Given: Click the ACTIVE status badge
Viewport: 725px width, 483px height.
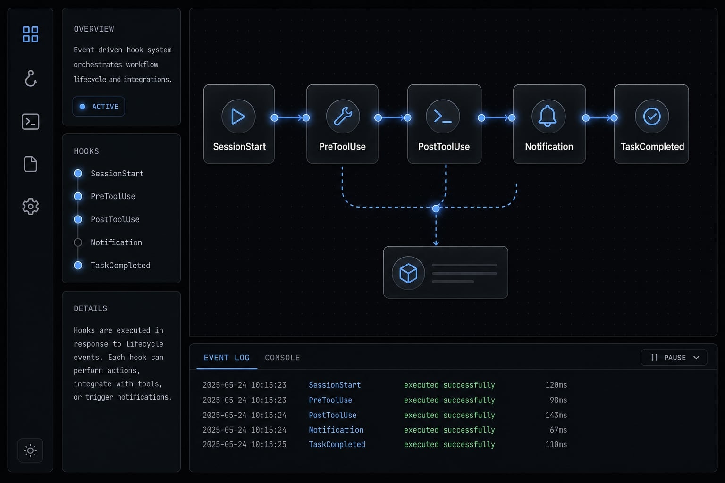Looking at the screenshot, I should pos(99,107).
